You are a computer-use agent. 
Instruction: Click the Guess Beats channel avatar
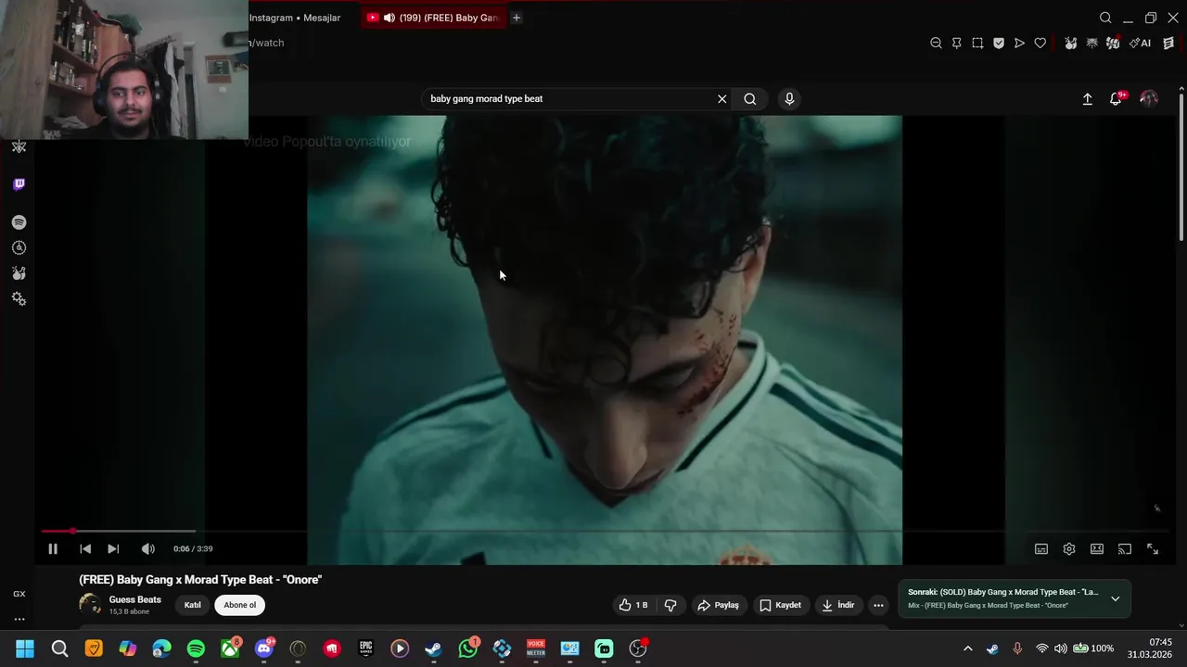click(x=90, y=605)
